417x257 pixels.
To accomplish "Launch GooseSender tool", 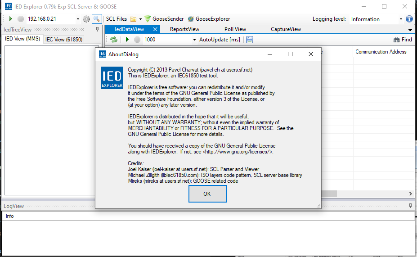I will coord(164,19).
